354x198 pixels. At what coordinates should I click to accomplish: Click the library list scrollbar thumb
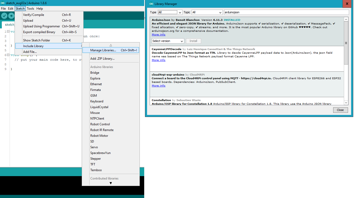pos(346,43)
